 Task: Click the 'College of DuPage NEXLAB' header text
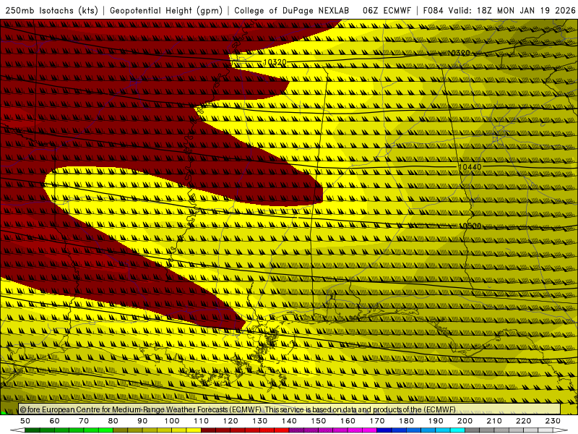[291, 10]
